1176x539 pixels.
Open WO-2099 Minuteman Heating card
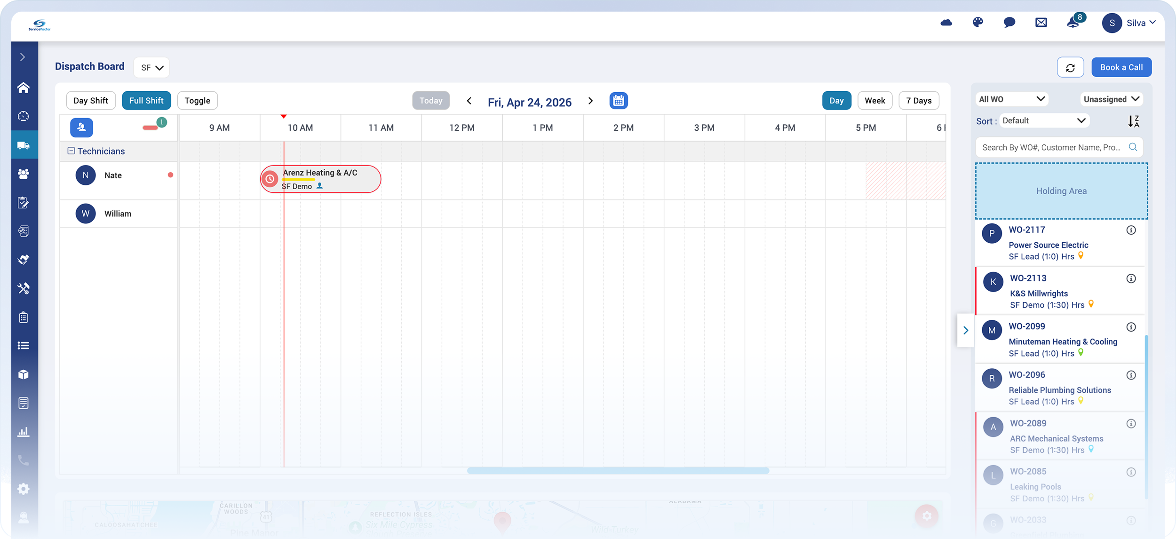[x=1060, y=340]
